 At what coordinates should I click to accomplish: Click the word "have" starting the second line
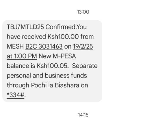(14, 37)
